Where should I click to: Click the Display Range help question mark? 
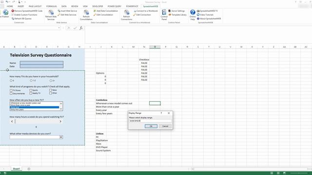point(161,113)
